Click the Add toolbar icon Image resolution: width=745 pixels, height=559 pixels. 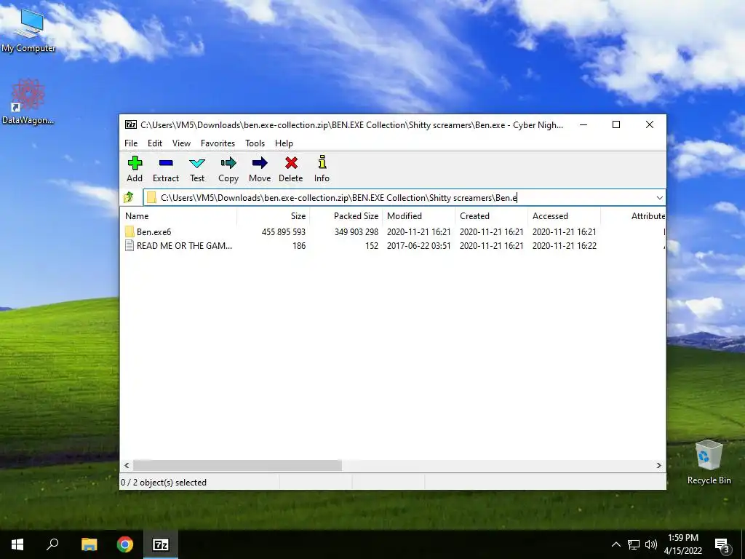click(x=135, y=163)
